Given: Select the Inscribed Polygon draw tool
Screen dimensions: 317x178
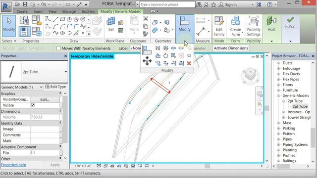Looking at the screenshot, I should 69,19.
